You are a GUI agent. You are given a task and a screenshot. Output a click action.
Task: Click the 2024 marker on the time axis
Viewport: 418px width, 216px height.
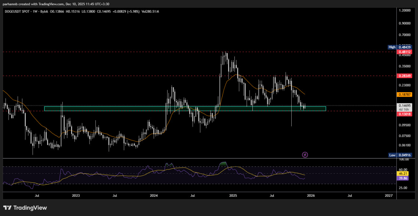(x=154, y=196)
